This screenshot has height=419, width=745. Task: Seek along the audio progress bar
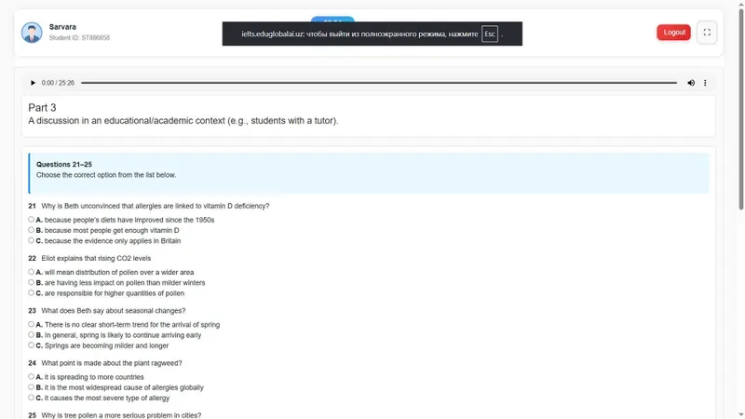tap(379, 83)
